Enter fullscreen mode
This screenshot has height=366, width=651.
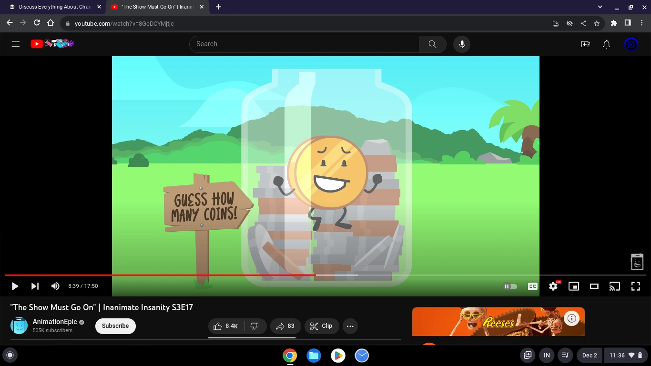pyautogui.click(x=636, y=286)
